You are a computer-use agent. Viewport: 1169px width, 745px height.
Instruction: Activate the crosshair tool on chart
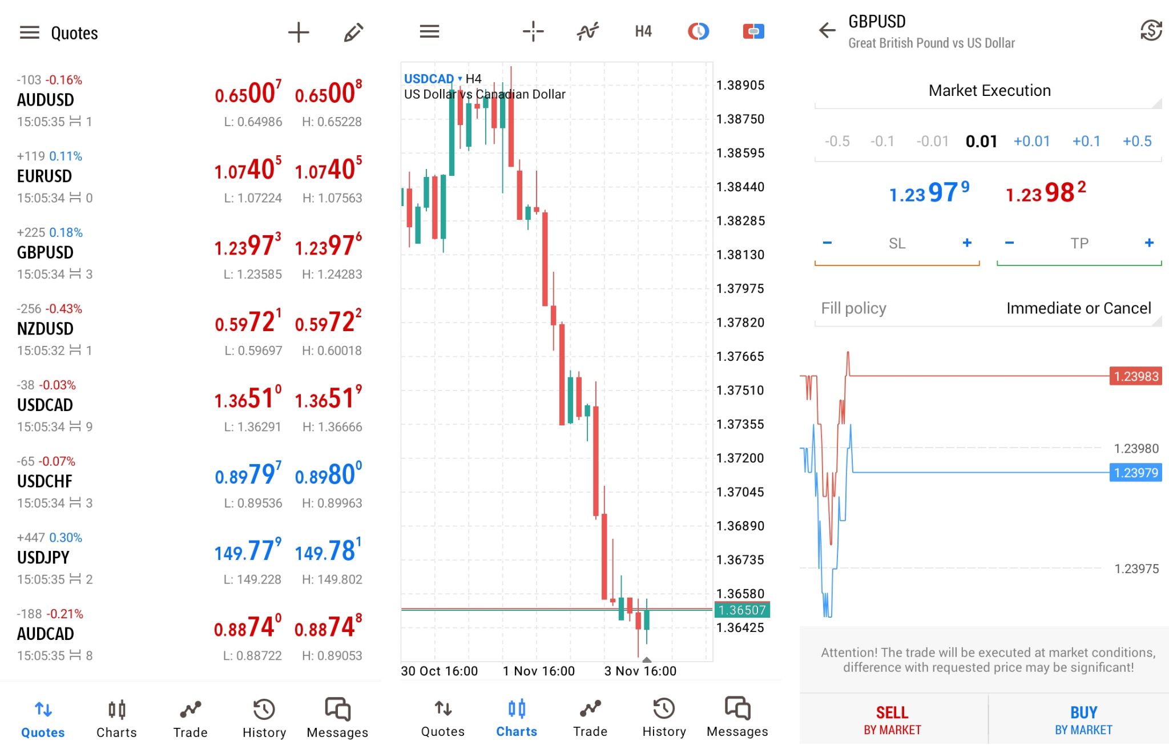[533, 31]
